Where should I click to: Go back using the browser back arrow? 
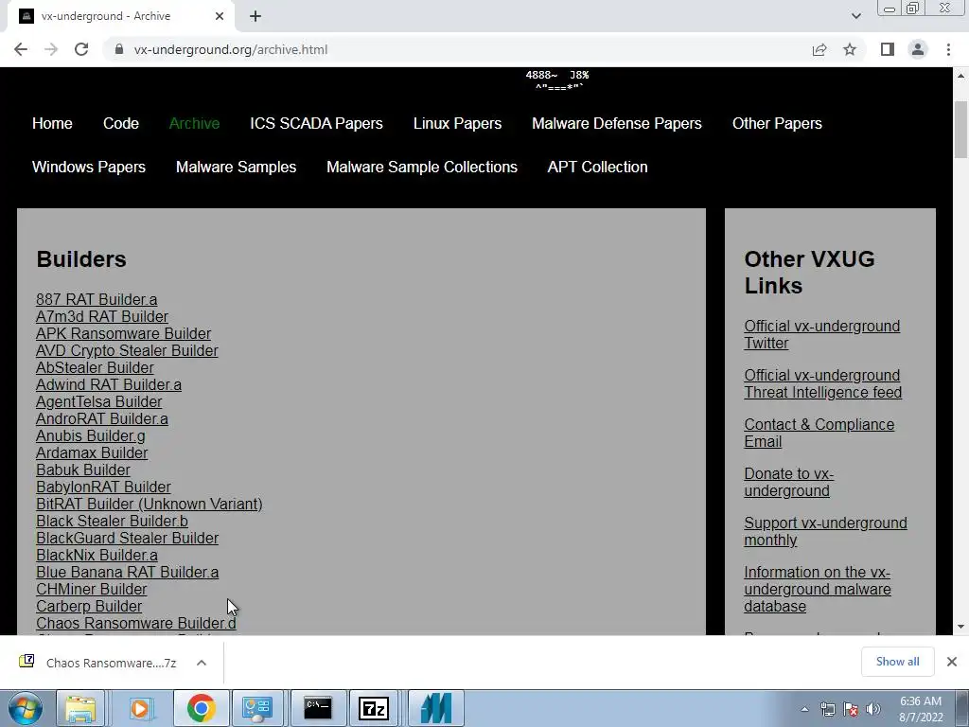tap(21, 49)
